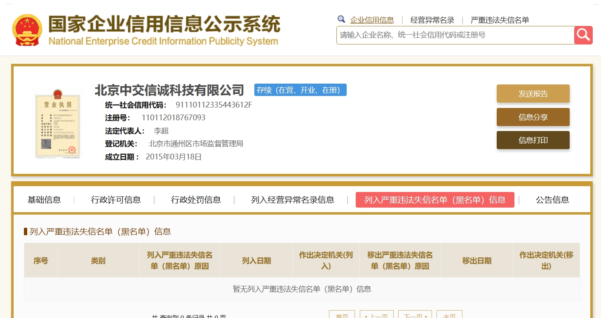Select the 企业信用信息 search category
This screenshot has width=601, height=318.
[372, 20]
